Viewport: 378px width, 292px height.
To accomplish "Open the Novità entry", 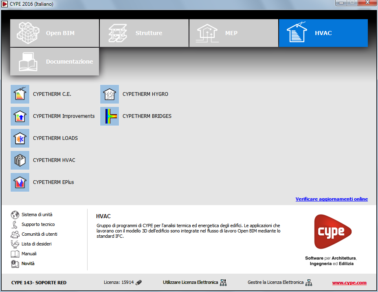I will click(28, 263).
